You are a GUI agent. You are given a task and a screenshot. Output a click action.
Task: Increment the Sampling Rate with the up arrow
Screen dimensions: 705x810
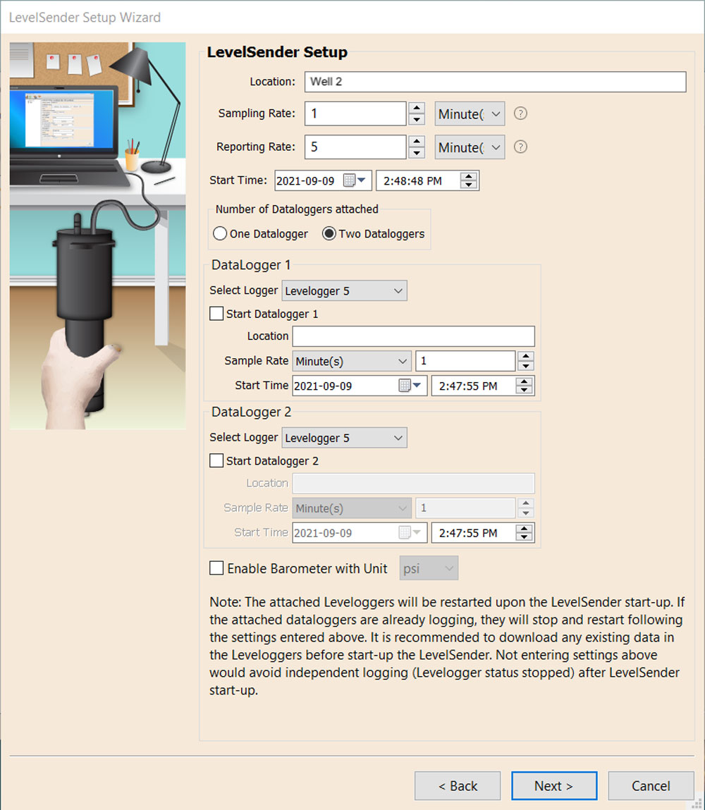click(x=417, y=108)
